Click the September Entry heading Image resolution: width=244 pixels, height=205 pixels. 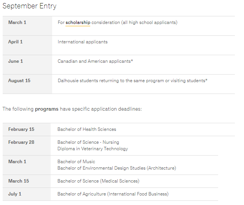click(x=29, y=6)
